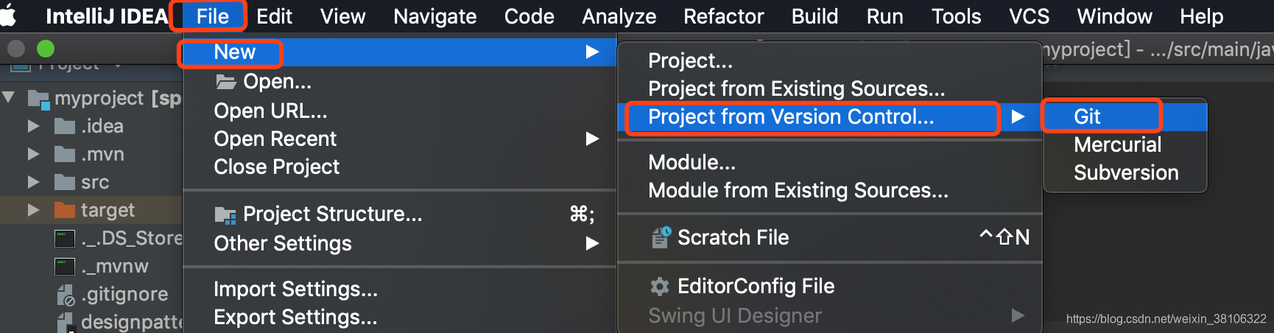Viewport: 1274px width, 333px height.
Task: Click the Scratch File icon
Action: coord(661,237)
